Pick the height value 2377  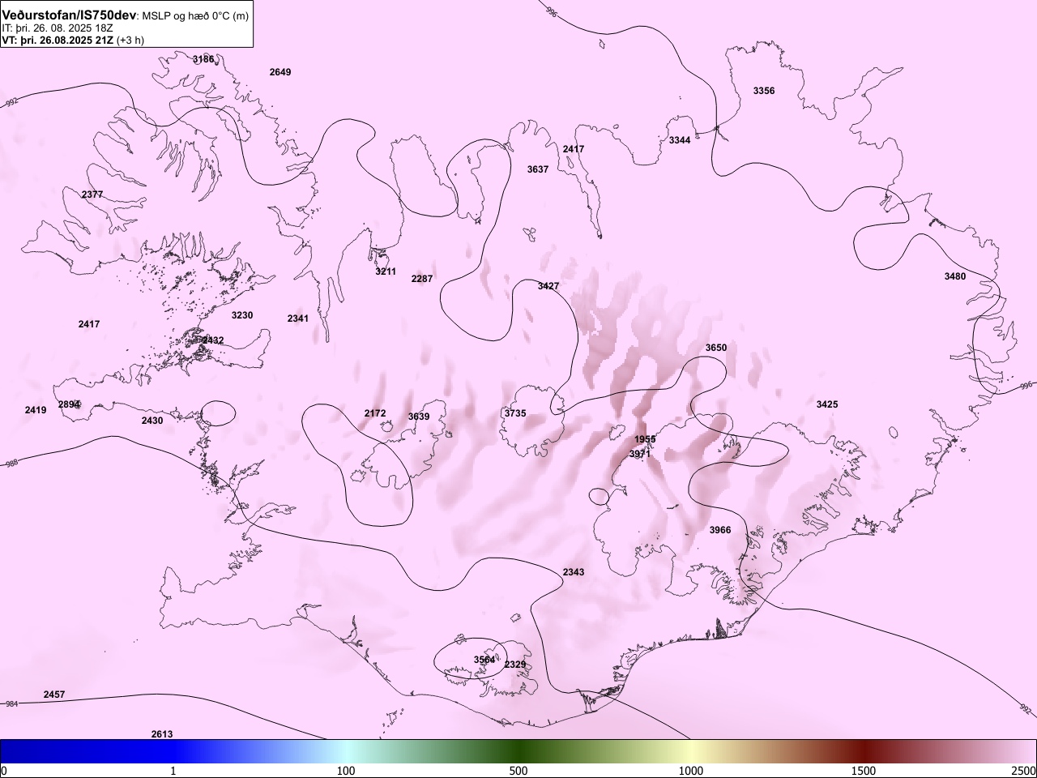(x=92, y=194)
